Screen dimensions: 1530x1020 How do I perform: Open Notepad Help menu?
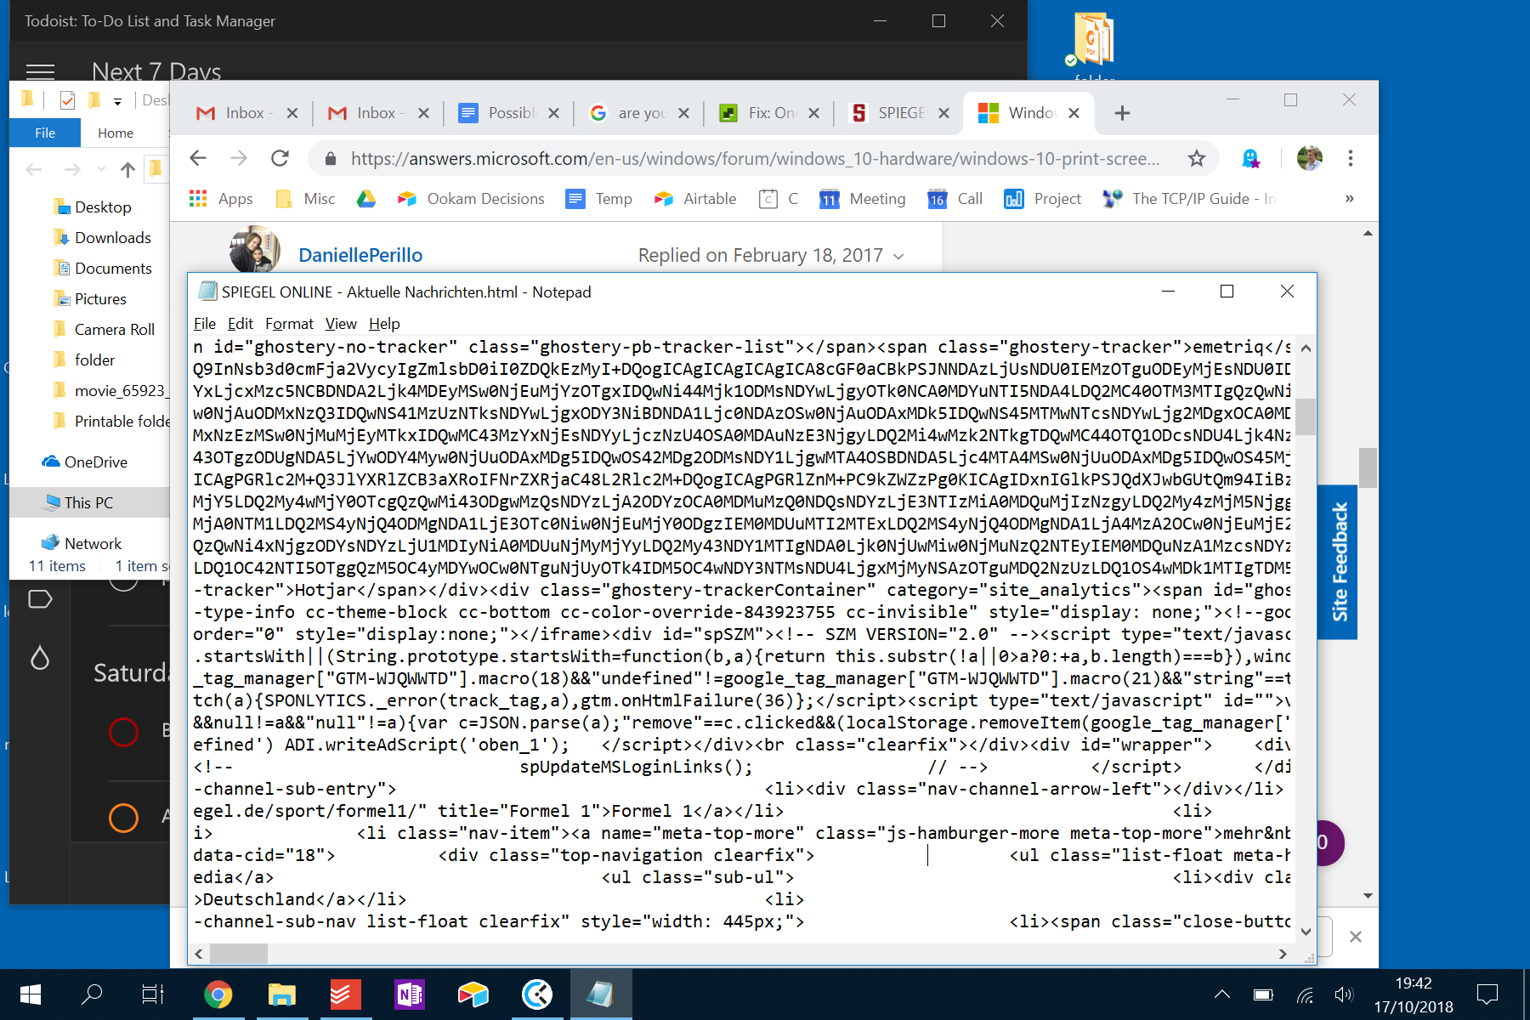pyautogui.click(x=384, y=324)
